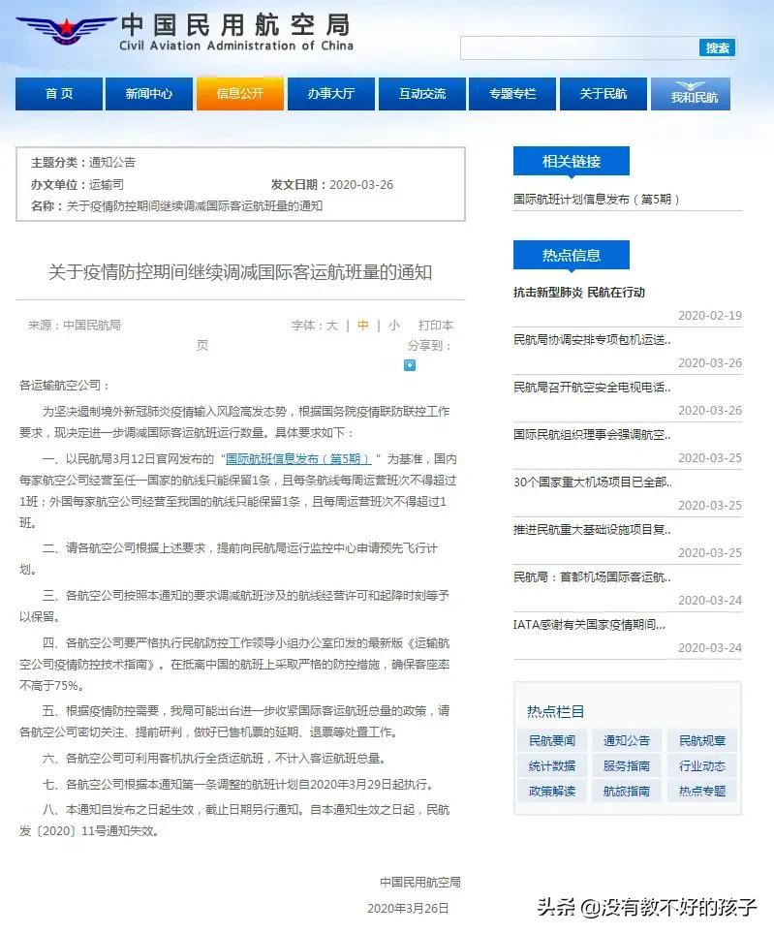Click 行业动态 in hot columns

click(702, 766)
